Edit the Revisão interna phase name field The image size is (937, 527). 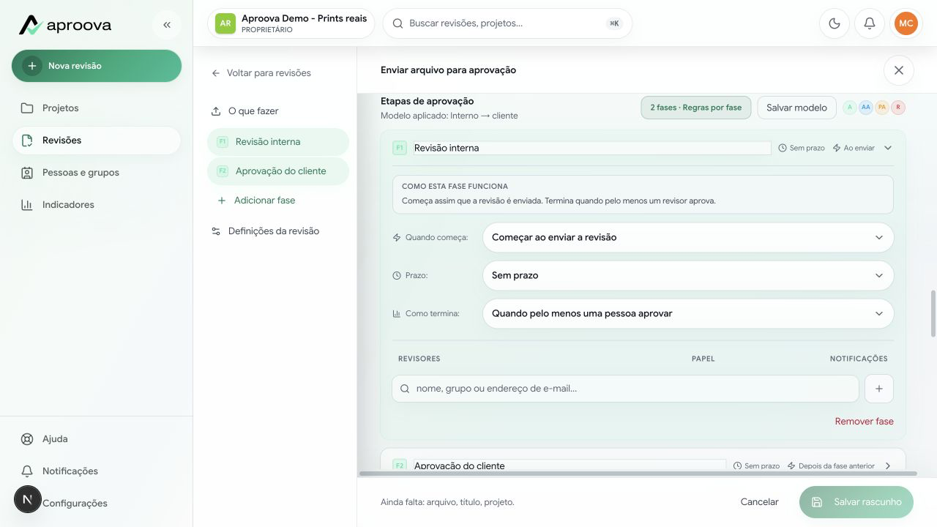(x=592, y=148)
